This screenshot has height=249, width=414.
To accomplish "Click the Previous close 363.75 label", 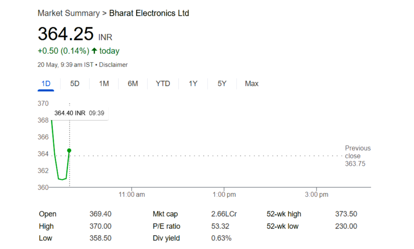I will (357, 156).
